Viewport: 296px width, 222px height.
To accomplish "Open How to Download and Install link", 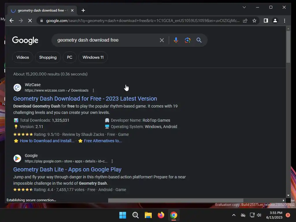I will [x=47, y=141].
